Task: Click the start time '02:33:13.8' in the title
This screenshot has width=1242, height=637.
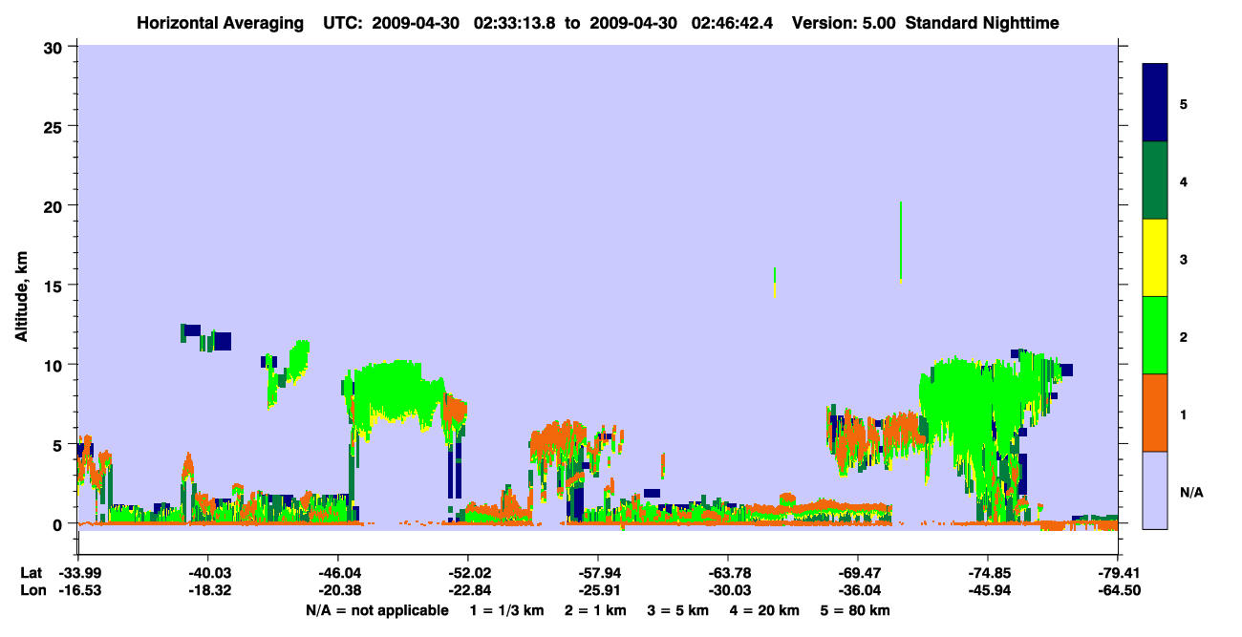Action: click(513, 22)
